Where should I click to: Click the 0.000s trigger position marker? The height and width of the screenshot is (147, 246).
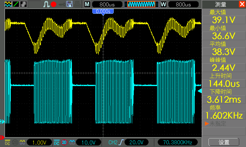tap(103, 12)
